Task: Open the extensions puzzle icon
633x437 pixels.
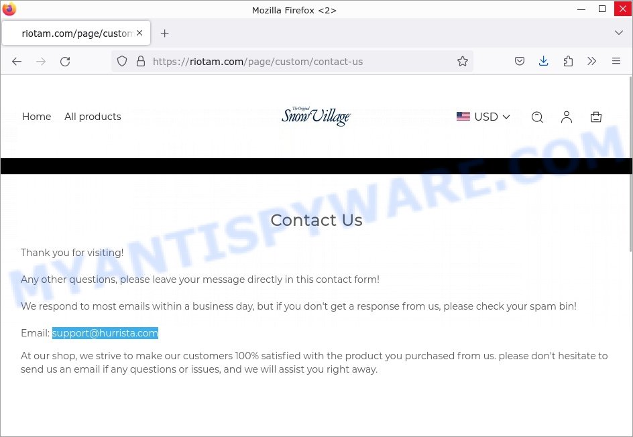Action: click(567, 62)
